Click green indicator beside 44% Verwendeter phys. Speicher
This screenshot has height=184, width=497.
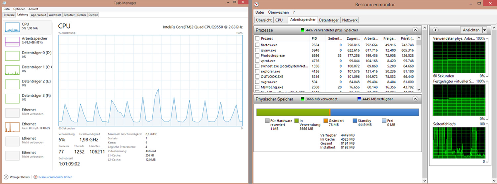(303, 30)
